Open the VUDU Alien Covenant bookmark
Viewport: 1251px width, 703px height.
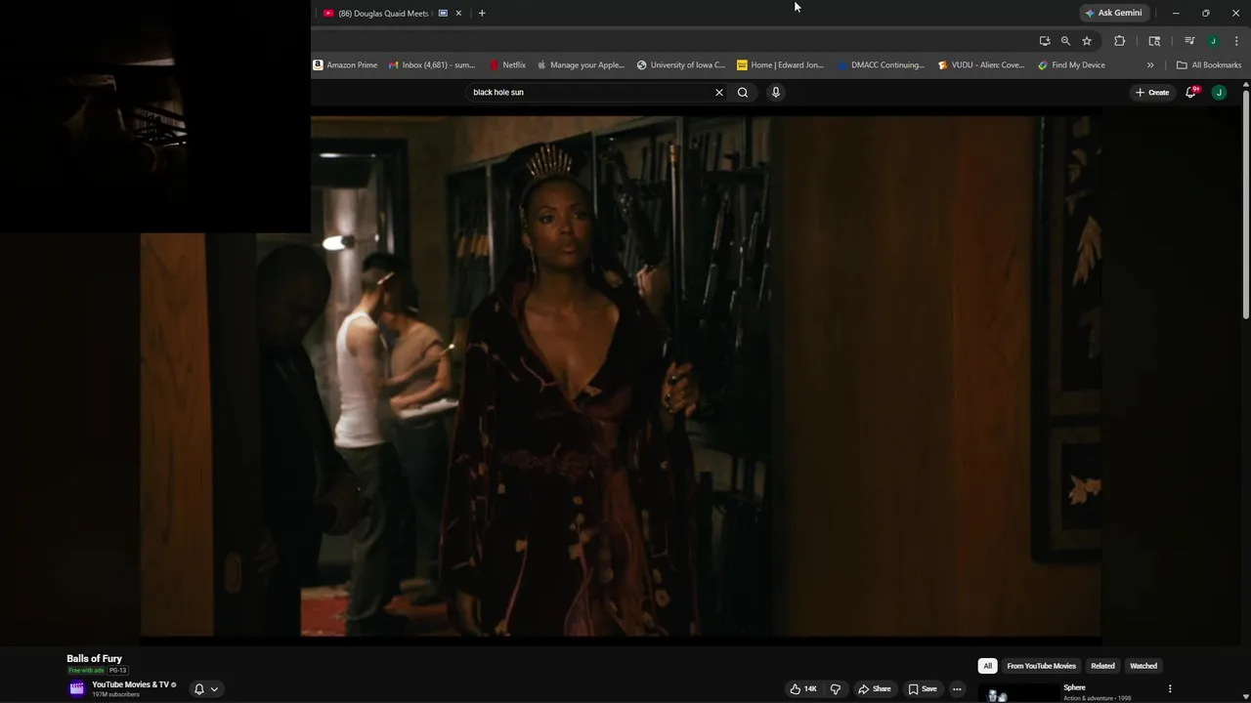coord(981,65)
